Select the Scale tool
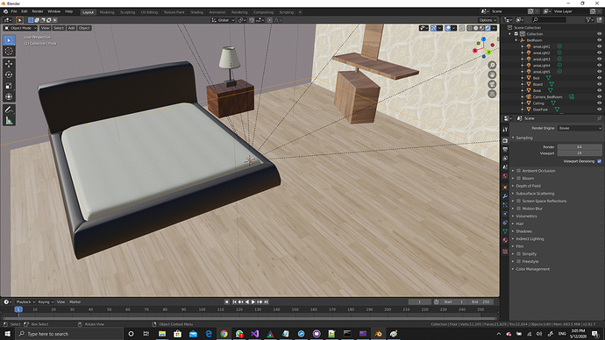 coord(10,86)
